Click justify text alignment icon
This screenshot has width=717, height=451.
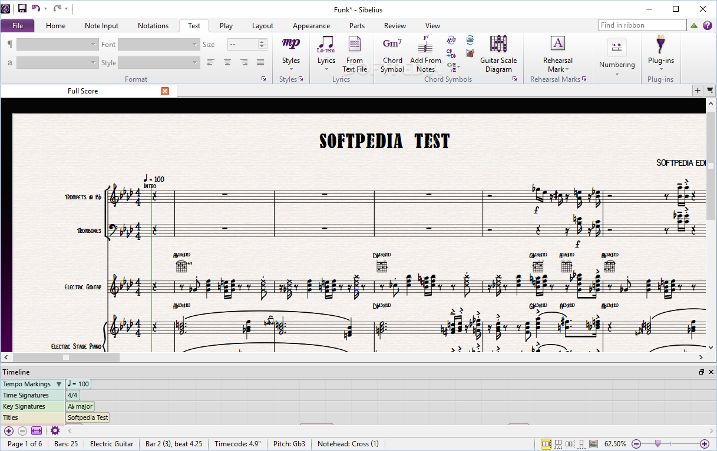tap(260, 62)
